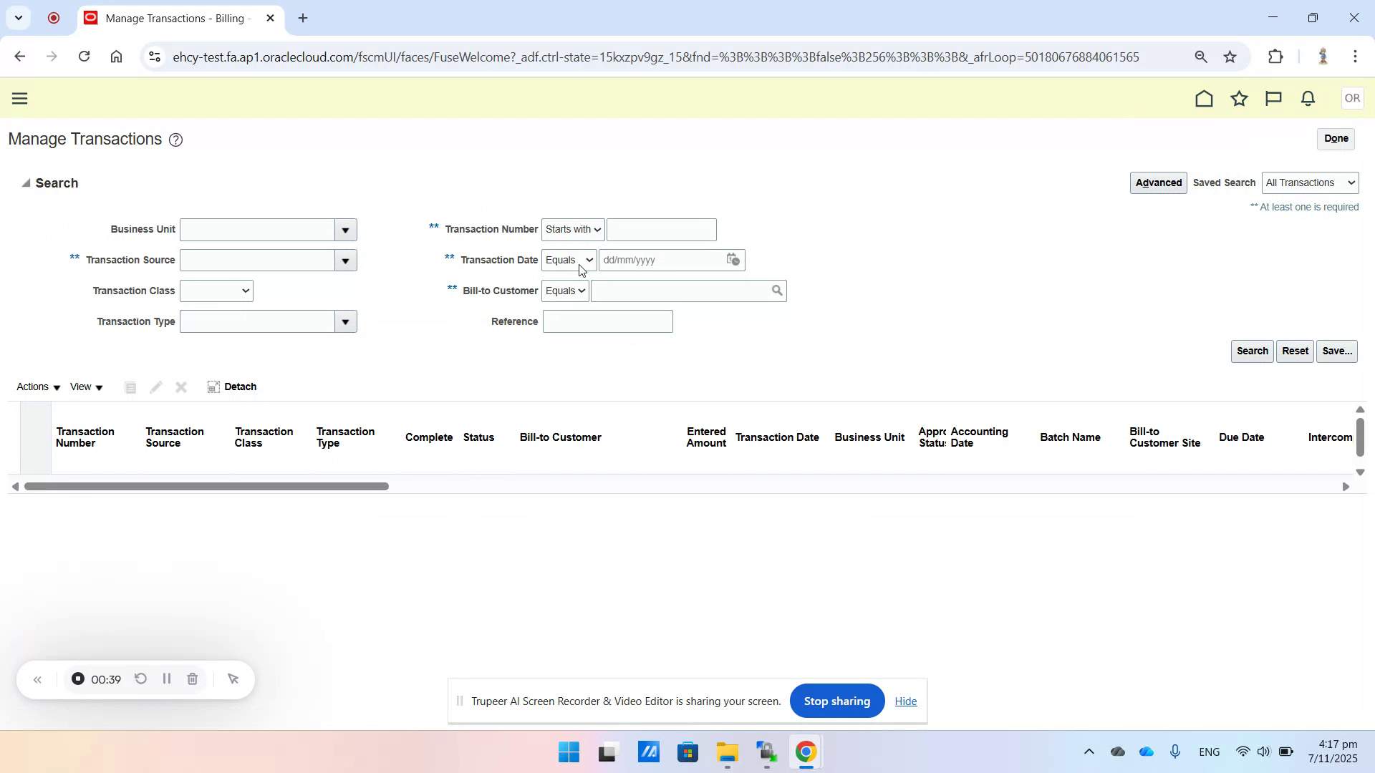Viewport: 1375px width, 773px height.
Task: Open the Business Unit dropdown
Action: pyautogui.click(x=345, y=229)
